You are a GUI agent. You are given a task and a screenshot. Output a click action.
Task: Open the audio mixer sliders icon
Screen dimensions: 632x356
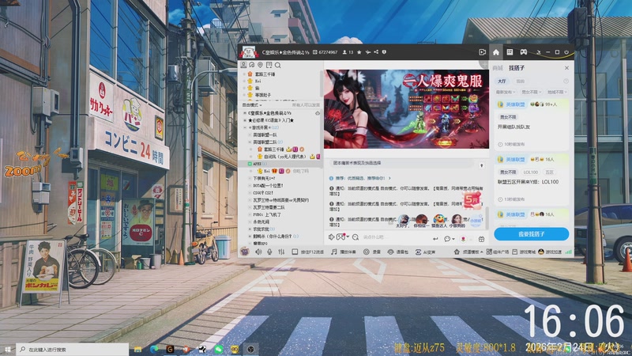click(x=281, y=252)
